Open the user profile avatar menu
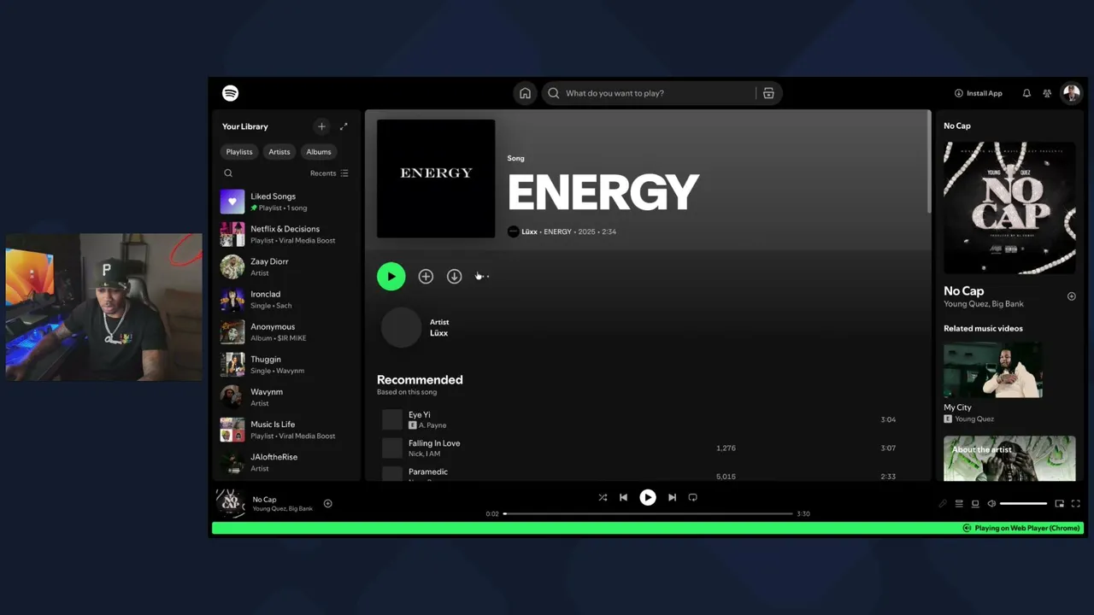 click(x=1071, y=93)
